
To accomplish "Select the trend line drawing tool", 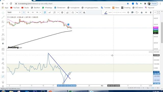I will [3, 17].
